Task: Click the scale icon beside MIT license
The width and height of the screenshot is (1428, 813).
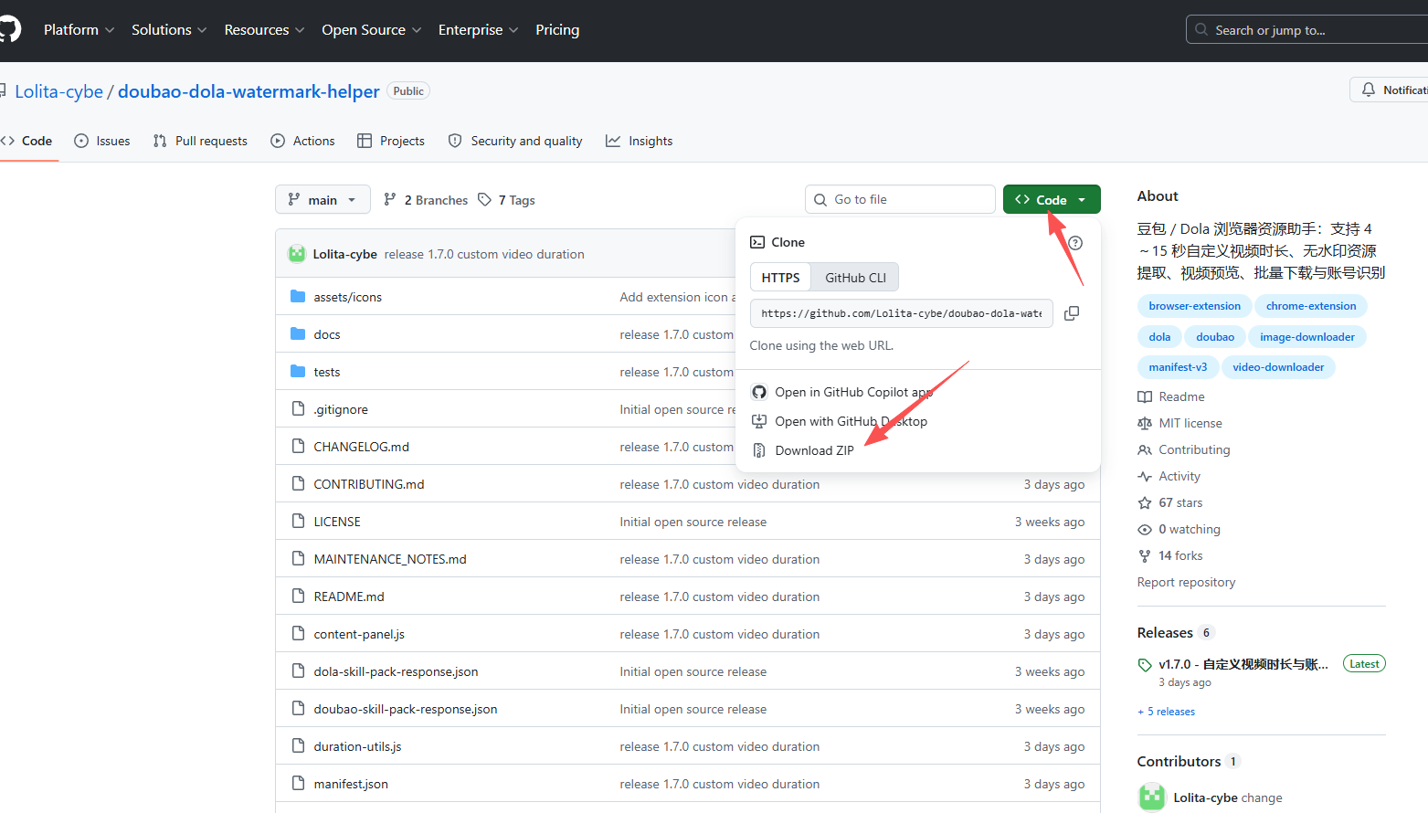Action: tap(1145, 423)
